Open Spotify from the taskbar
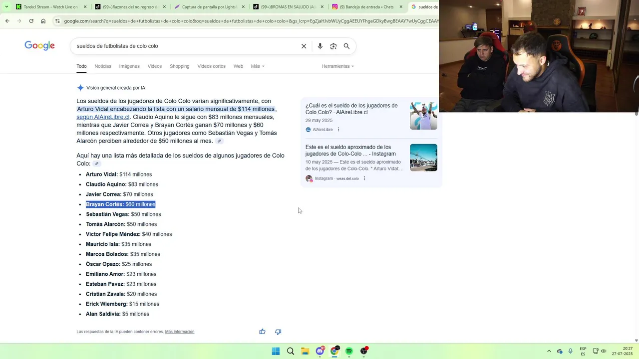Screen dimensions: 639x359 (x=349, y=351)
